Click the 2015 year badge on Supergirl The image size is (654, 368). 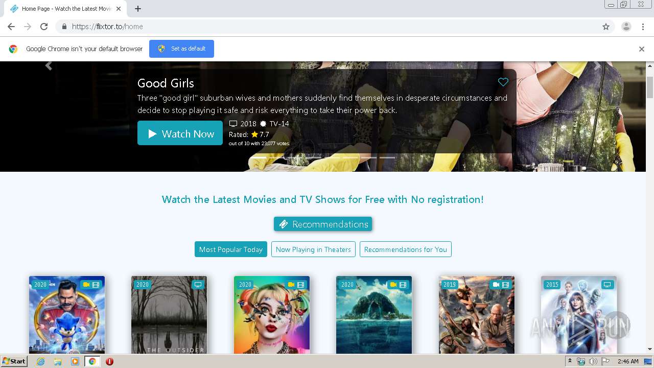pos(552,285)
